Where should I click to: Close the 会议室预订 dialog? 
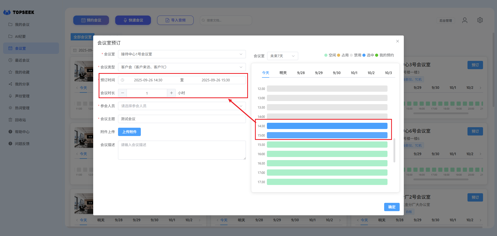pyautogui.click(x=397, y=41)
